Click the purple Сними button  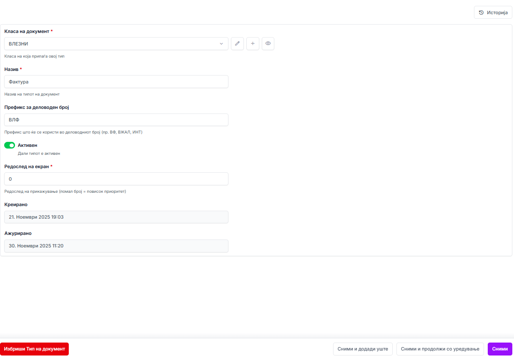[x=500, y=349]
